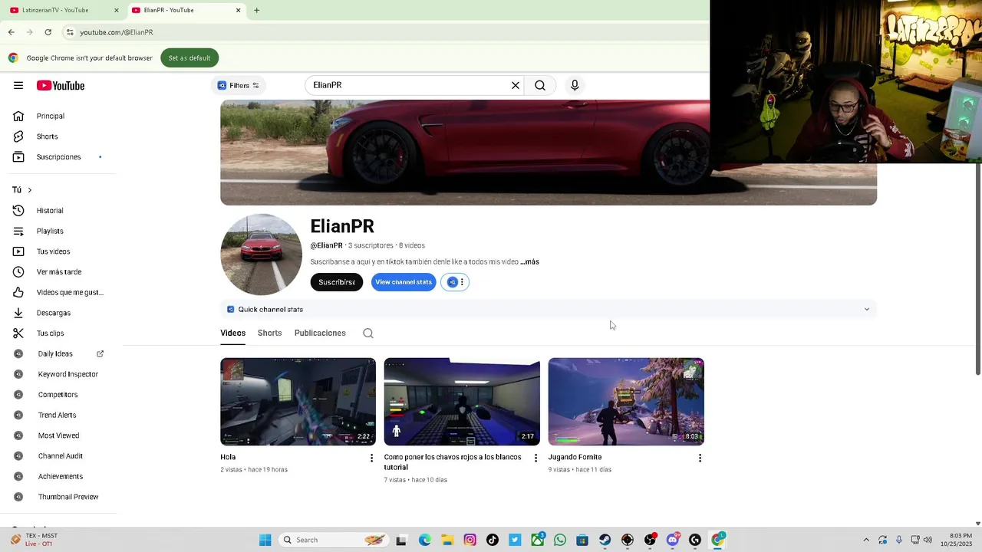Close the ElianPR browser tab

[238, 10]
